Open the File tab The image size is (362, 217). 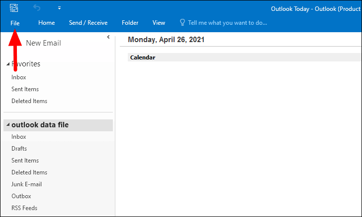click(15, 23)
